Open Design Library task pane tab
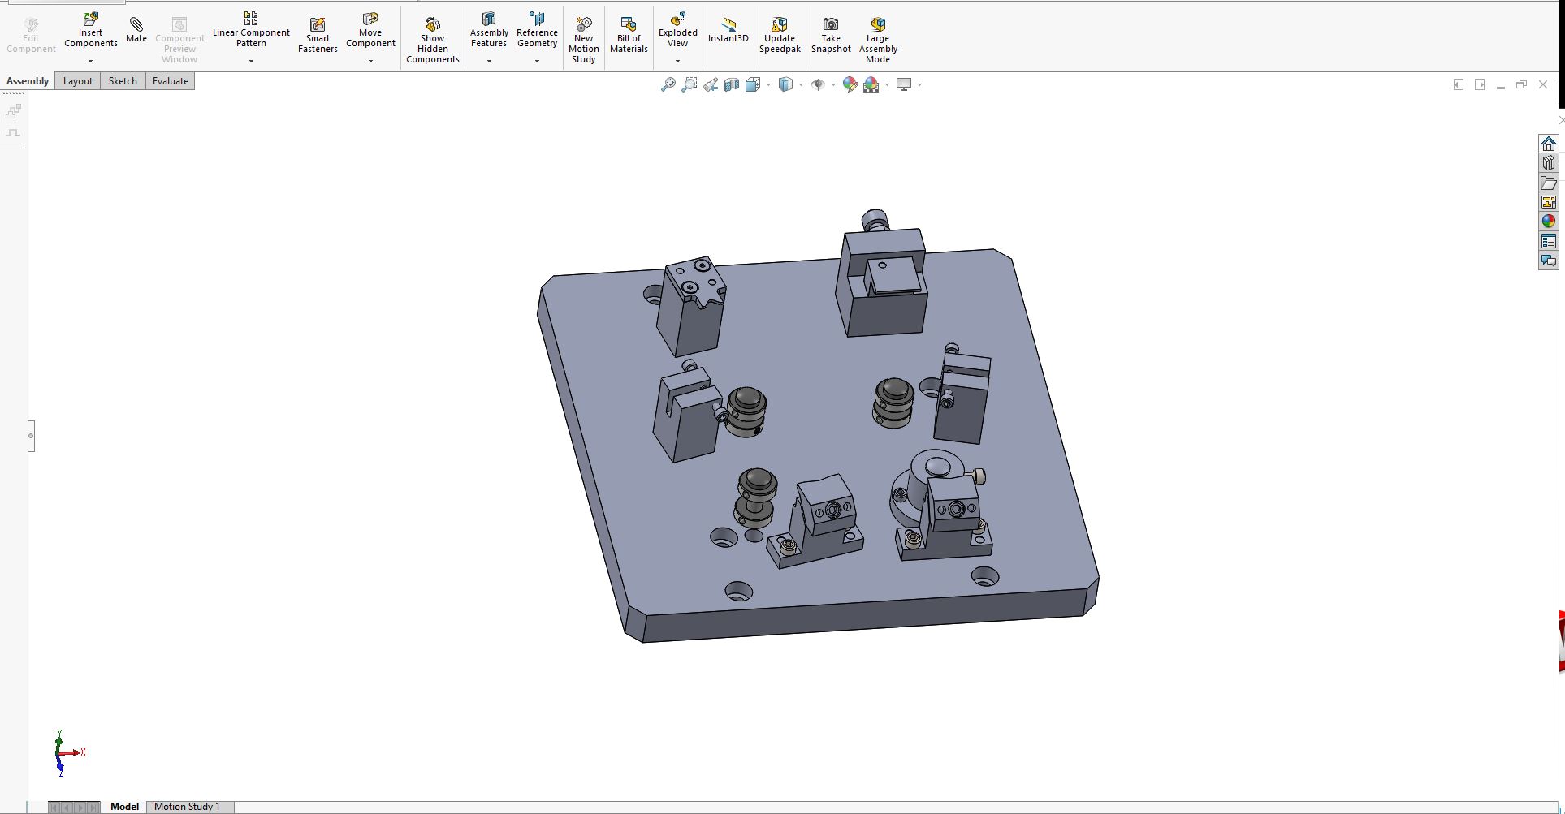 click(x=1548, y=163)
